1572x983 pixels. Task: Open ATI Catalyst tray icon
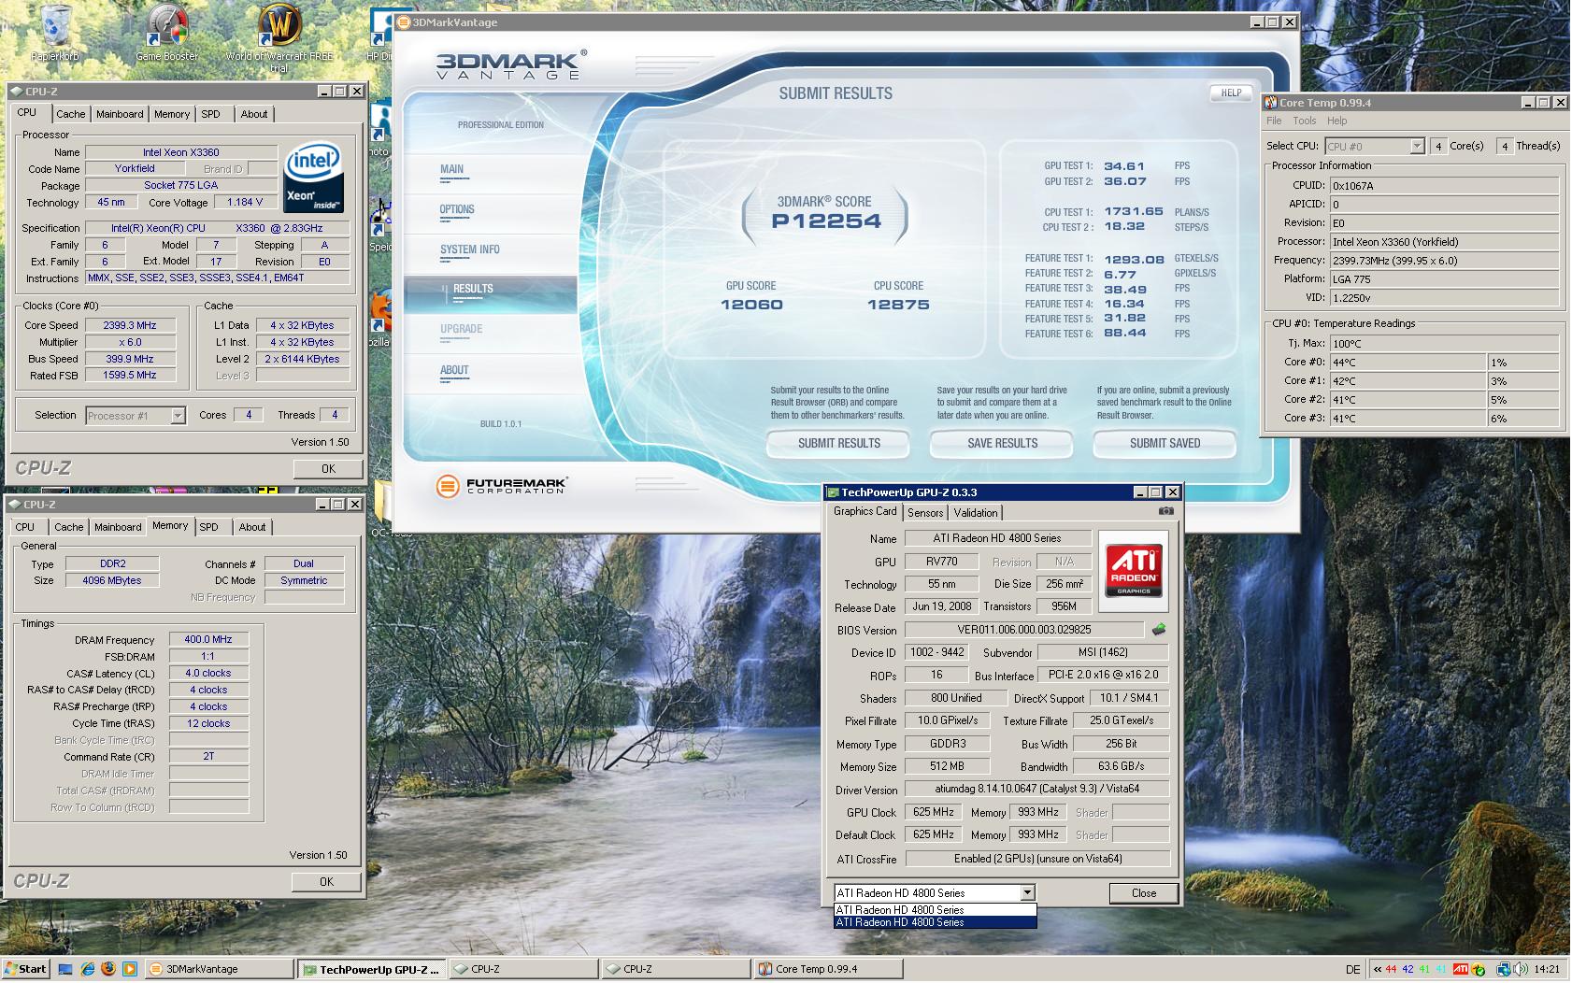pos(1461,969)
